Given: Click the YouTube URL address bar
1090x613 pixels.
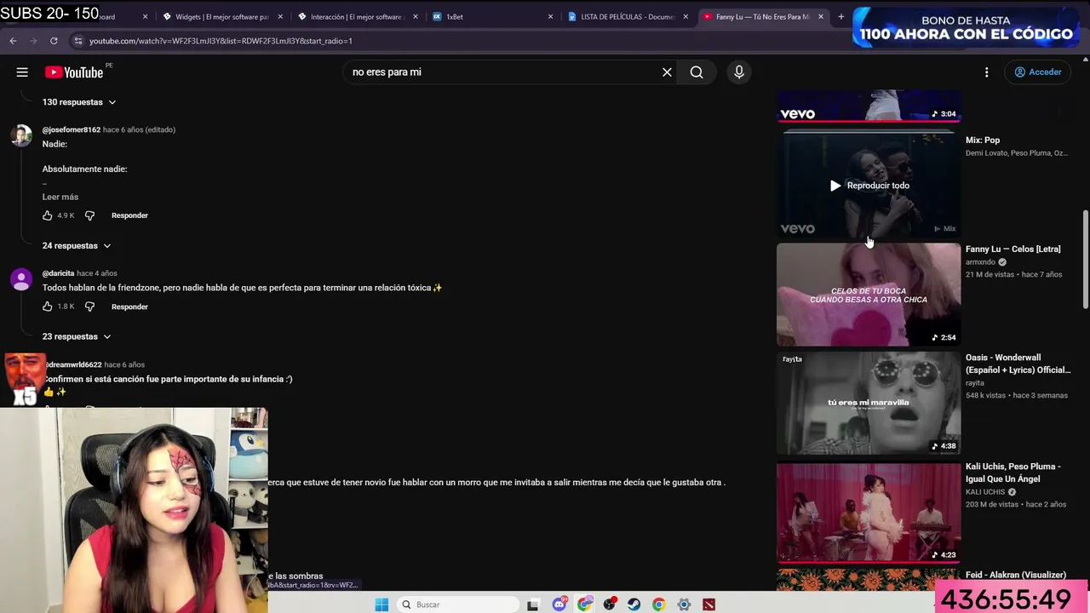Looking at the screenshot, I should coord(443,41).
